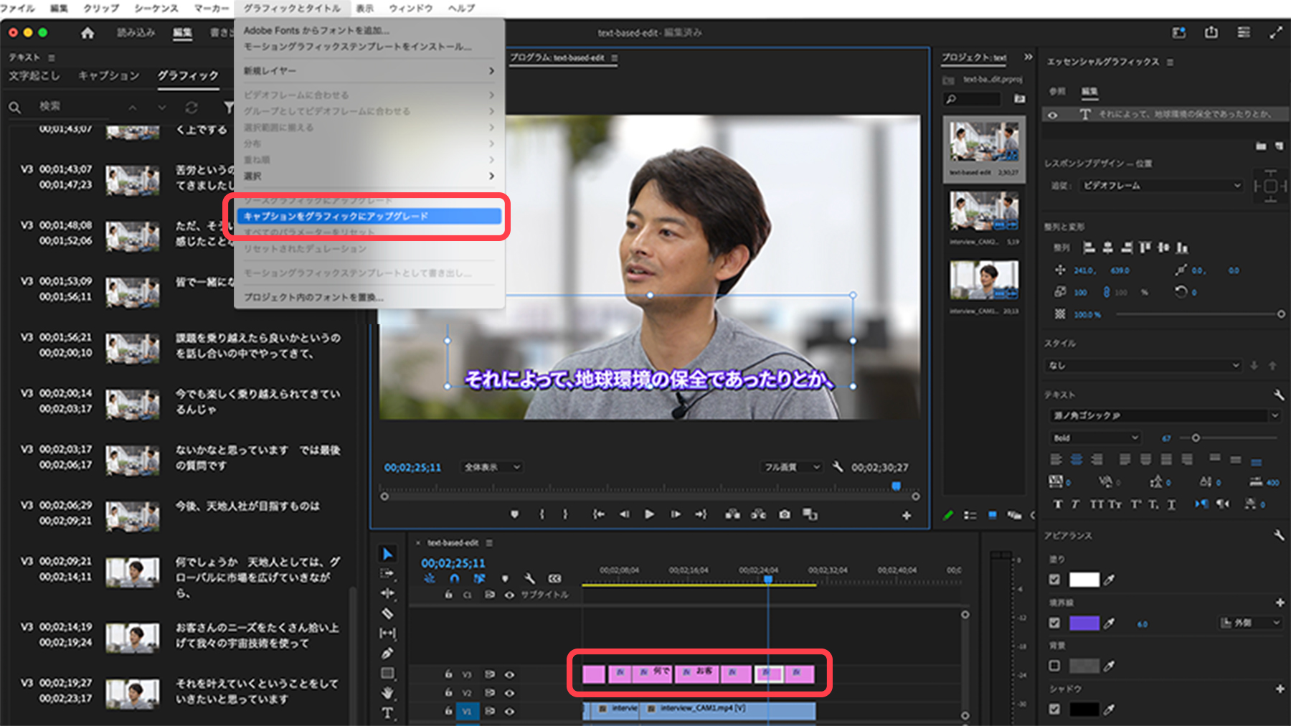Image resolution: width=1291 pixels, height=726 pixels.
Task: Select the Rectangle tool
Action: [x=387, y=673]
